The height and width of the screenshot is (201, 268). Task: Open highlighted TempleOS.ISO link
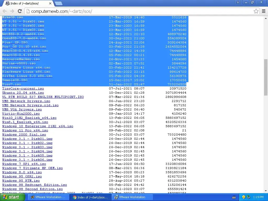[15, 80]
